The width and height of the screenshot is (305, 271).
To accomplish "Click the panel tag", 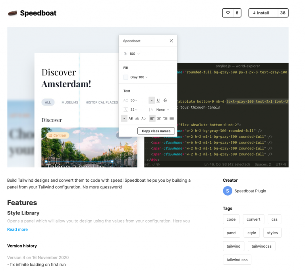I will point(232,233).
